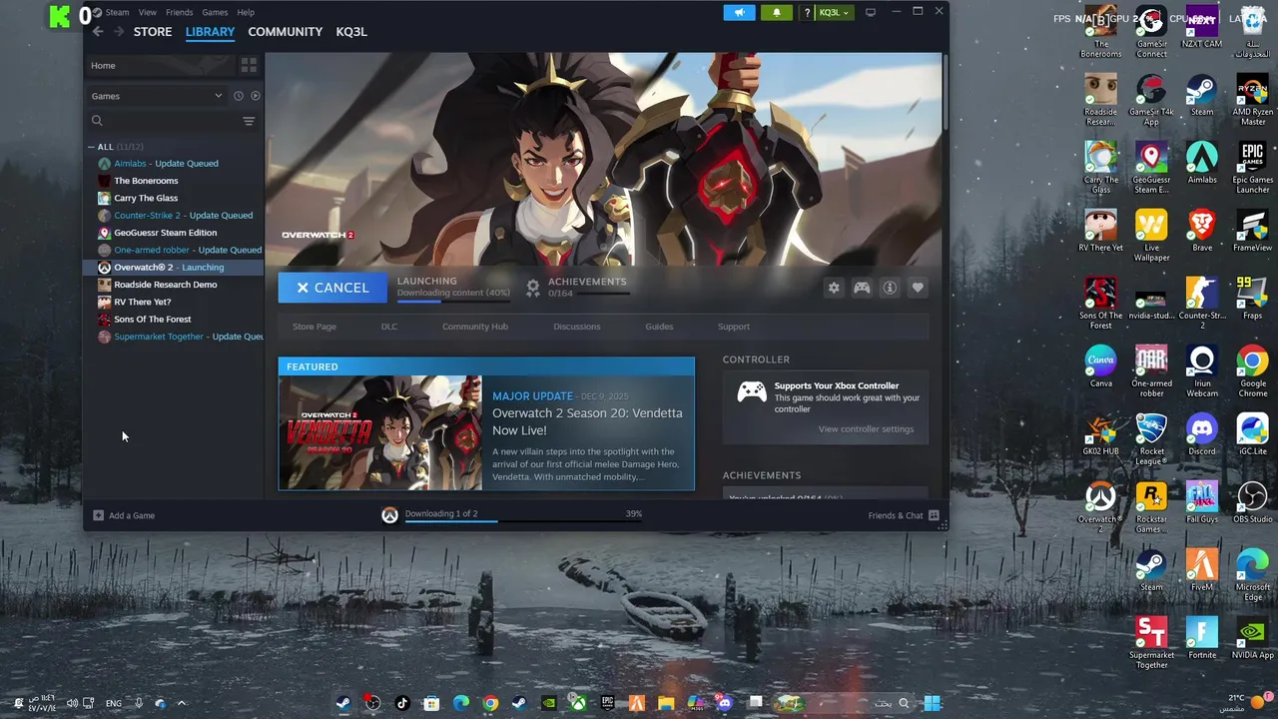Open the Discussions link
Image resolution: width=1278 pixels, height=719 pixels.
pos(577,327)
